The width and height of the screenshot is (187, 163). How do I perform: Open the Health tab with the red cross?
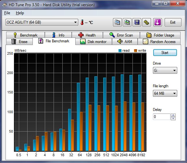[x=87, y=35]
